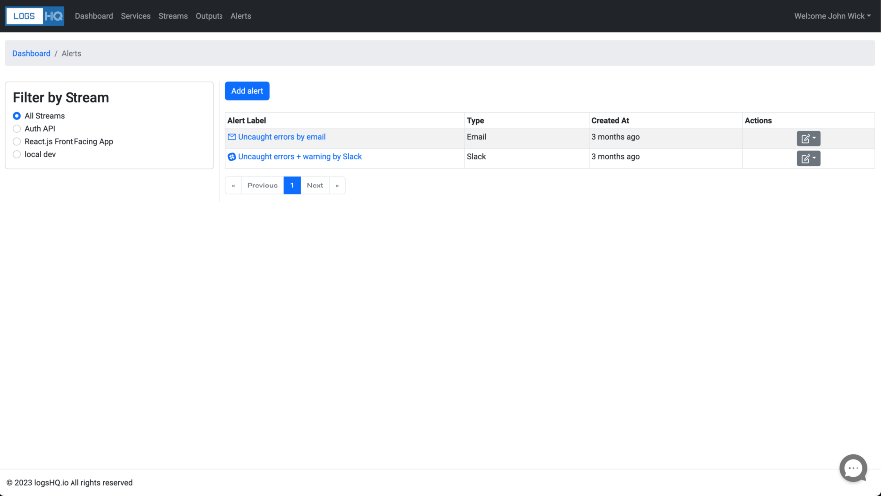Click the LogsHQ logo
The image size is (881, 496).
pyautogui.click(x=35, y=16)
